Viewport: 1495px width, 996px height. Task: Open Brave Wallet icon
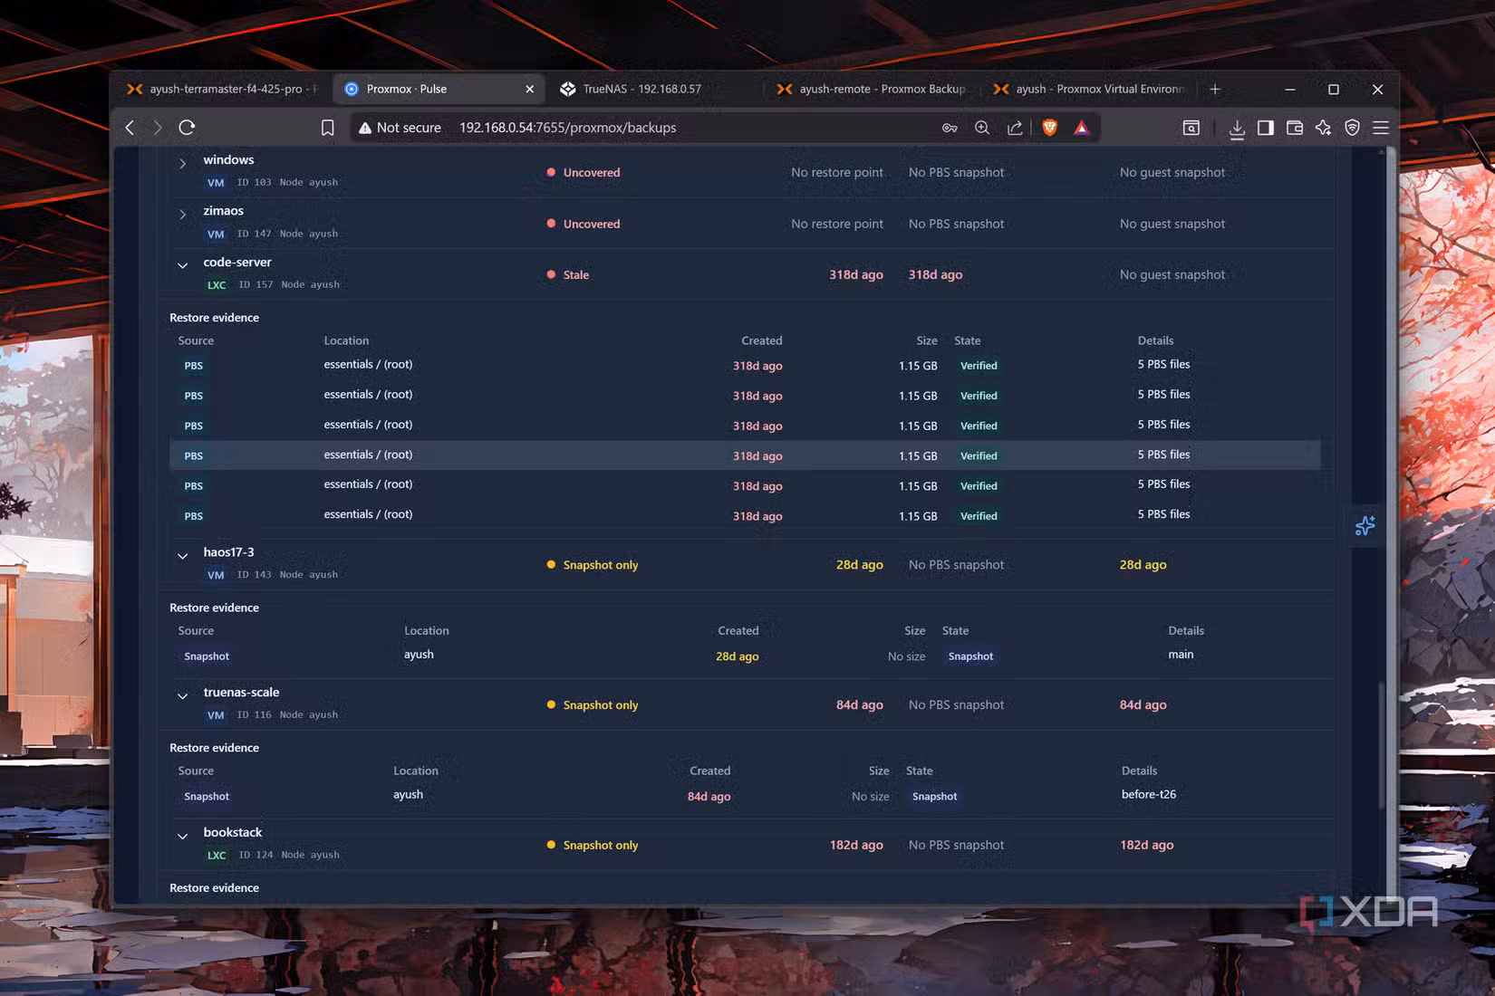(x=1295, y=128)
